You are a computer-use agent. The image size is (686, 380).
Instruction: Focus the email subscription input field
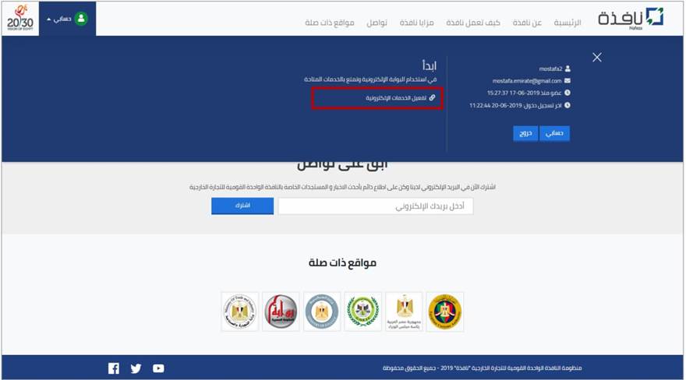(x=376, y=206)
